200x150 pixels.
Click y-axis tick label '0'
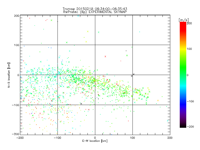pos(18,75)
